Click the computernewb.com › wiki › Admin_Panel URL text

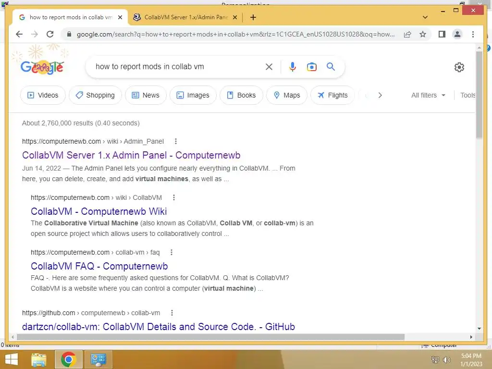coord(93,141)
